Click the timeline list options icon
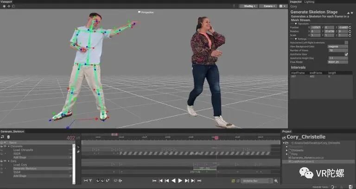Screen dimensions: 356x189 [x=2, y=137]
